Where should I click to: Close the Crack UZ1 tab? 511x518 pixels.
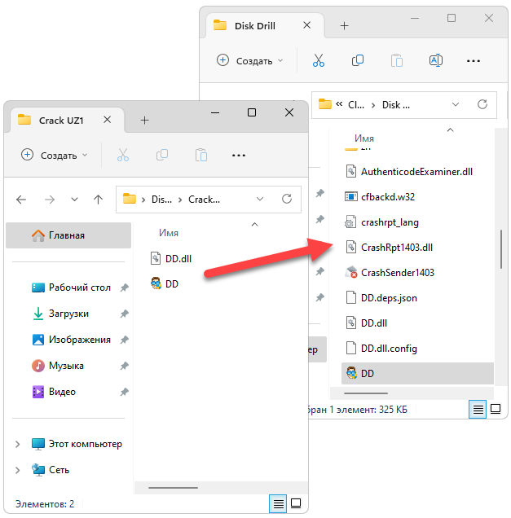pyautogui.click(x=107, y=120)
